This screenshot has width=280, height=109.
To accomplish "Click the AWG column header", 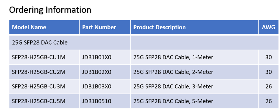I will [x=268, y=27].
